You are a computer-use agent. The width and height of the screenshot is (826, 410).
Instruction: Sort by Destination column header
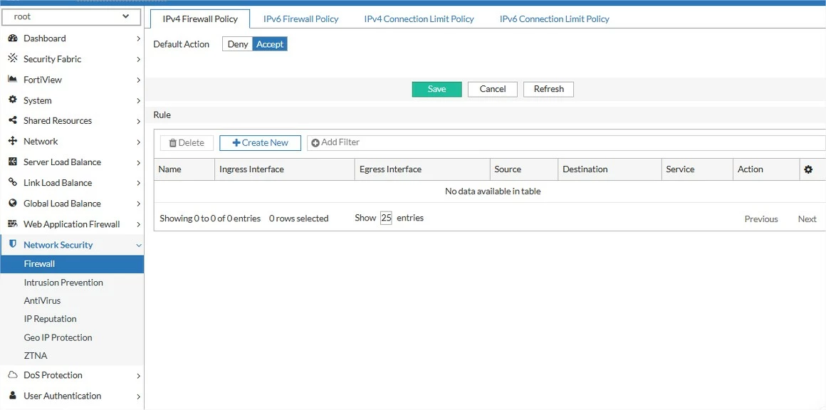(610, 169)
